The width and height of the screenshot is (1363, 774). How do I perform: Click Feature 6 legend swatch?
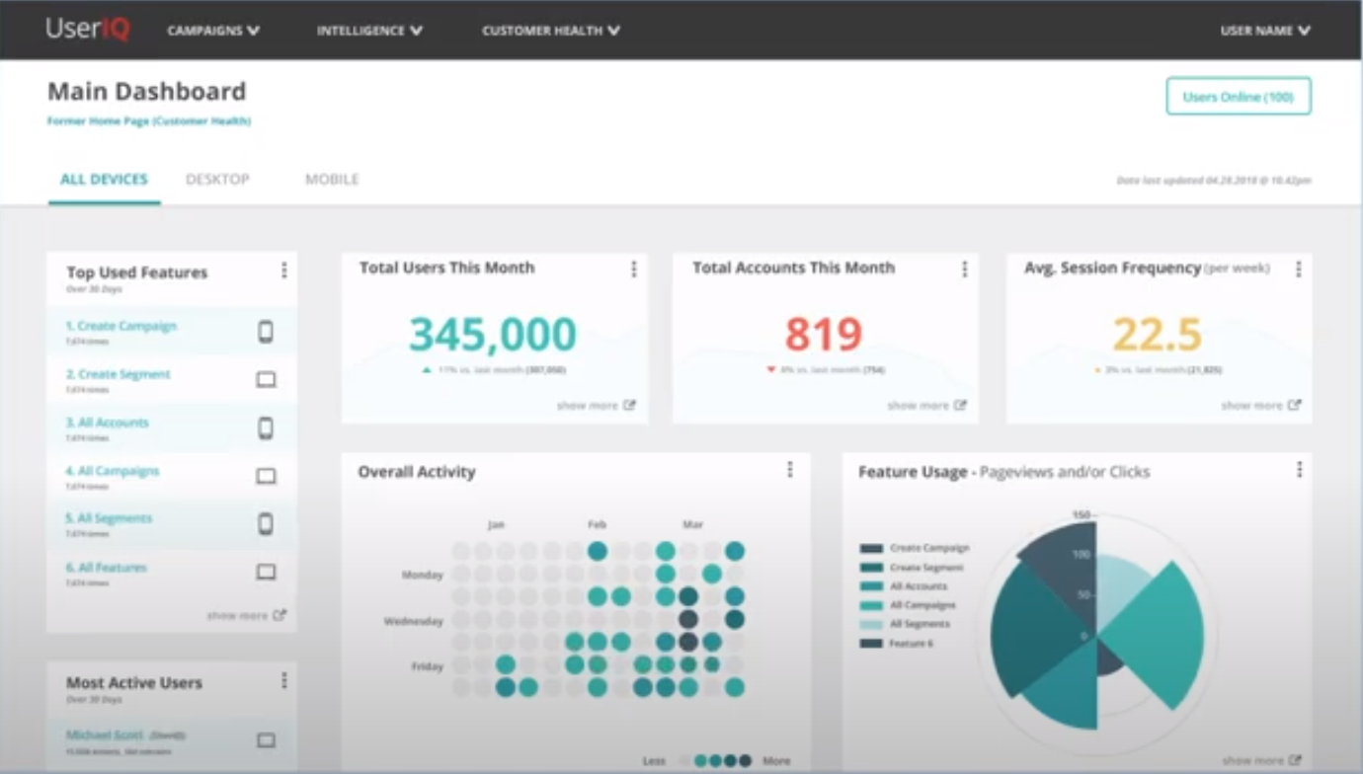click(871, 644)
